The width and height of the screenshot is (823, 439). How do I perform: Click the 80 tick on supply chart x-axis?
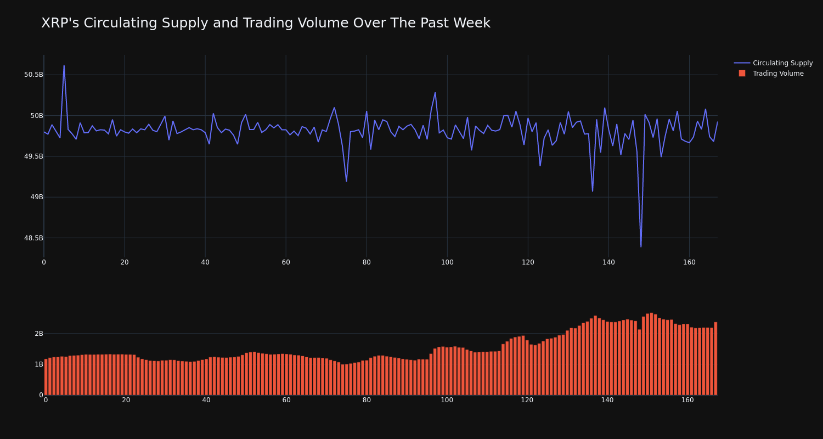pyautogui.click(x=367, y=262)
